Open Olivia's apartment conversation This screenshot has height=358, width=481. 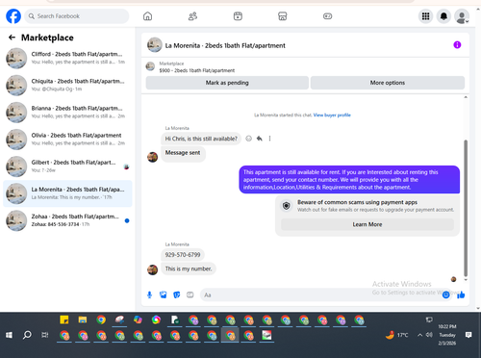point(67,140)
